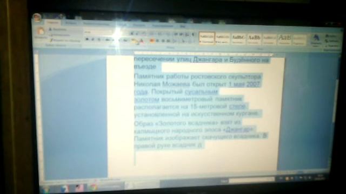Click the Replace command
Image resolution: width=346 pixels, height=194 pixels.
(x=332, y=41)
